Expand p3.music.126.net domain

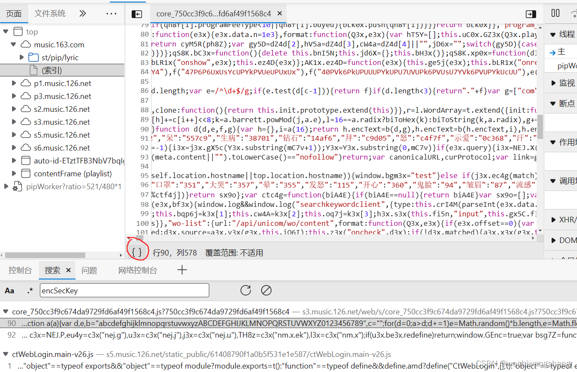pyautogui.click(x=14, y=96)
